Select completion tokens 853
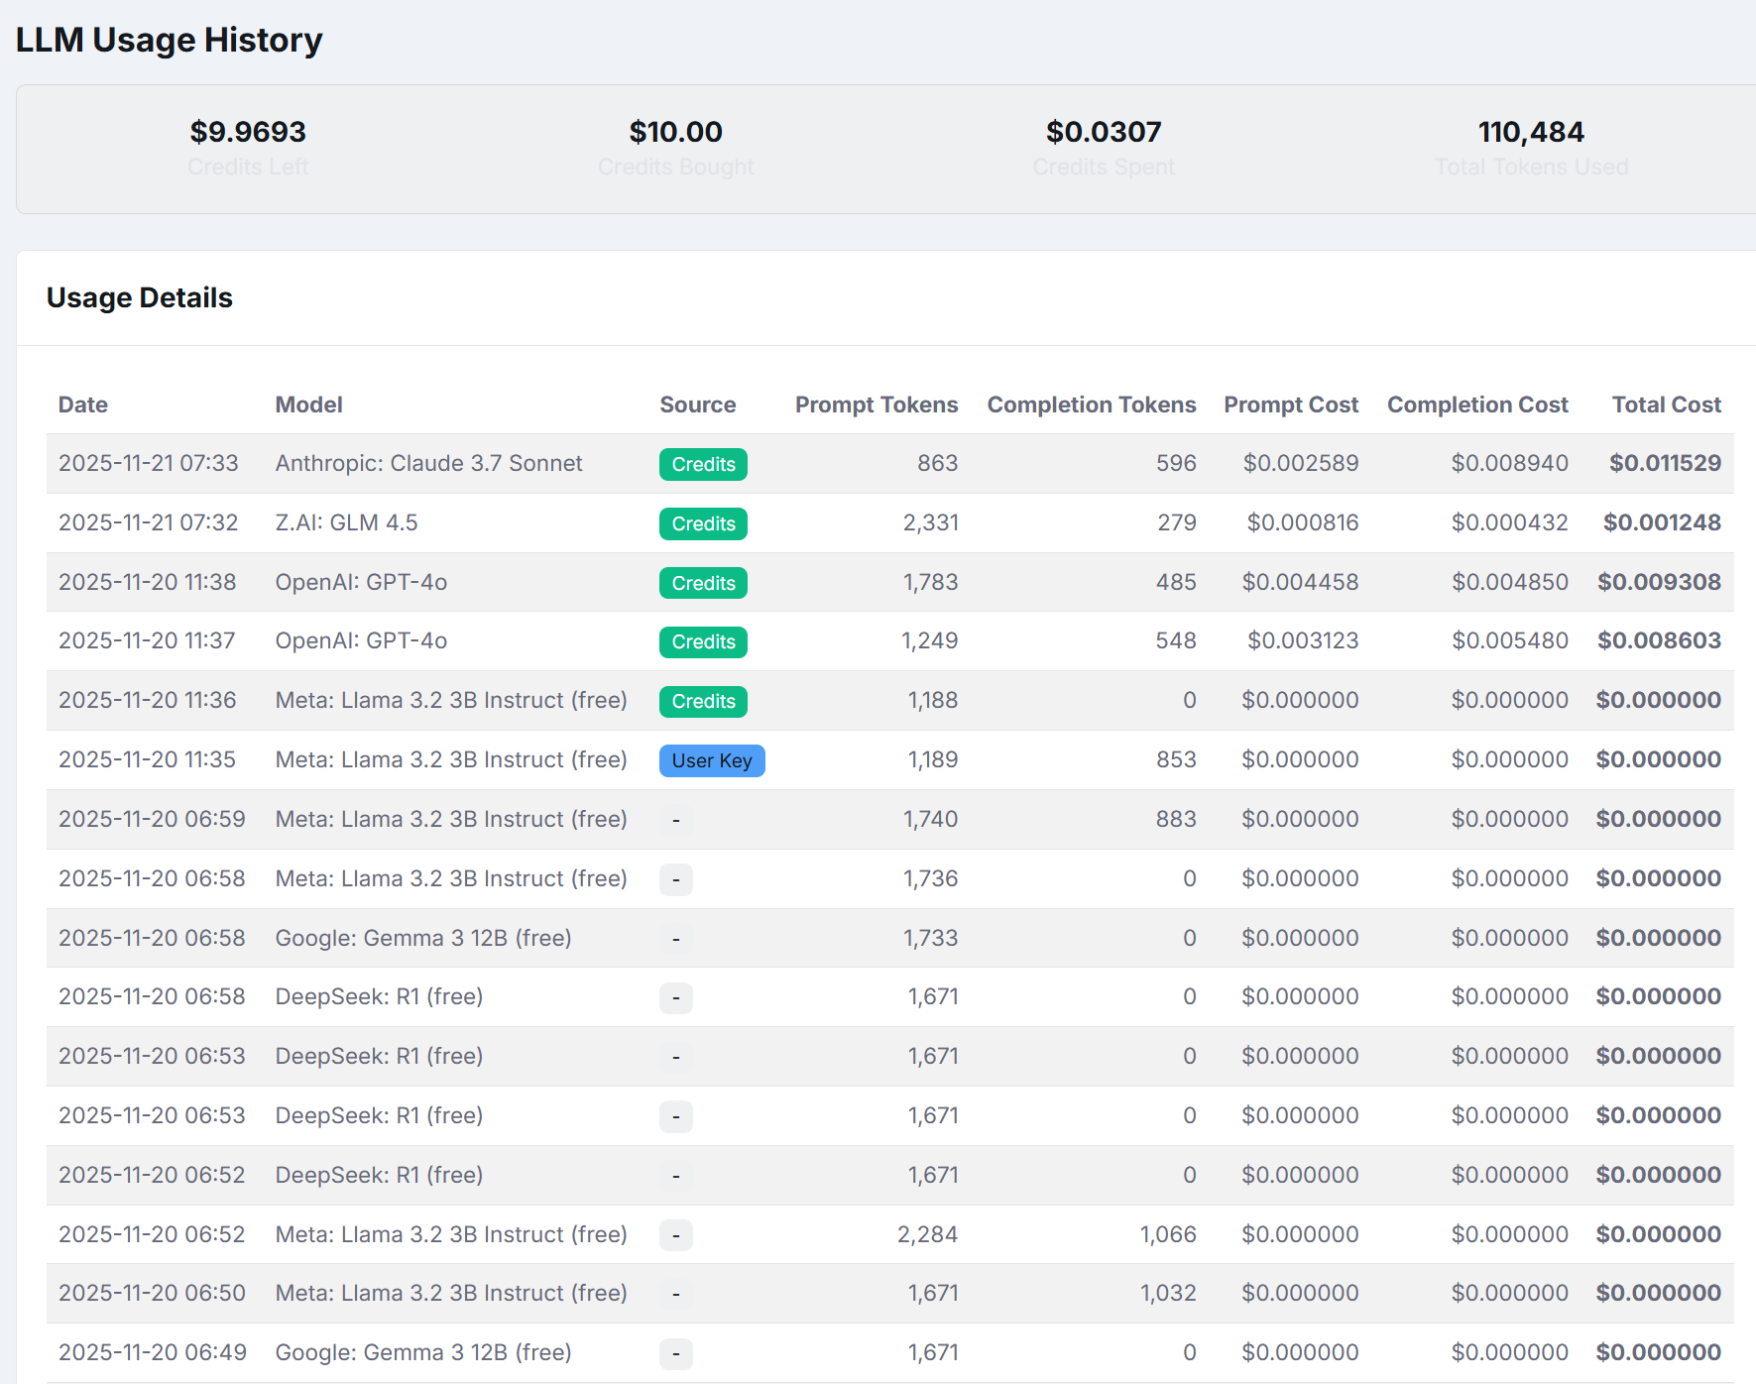 [x=1176, y=759]
